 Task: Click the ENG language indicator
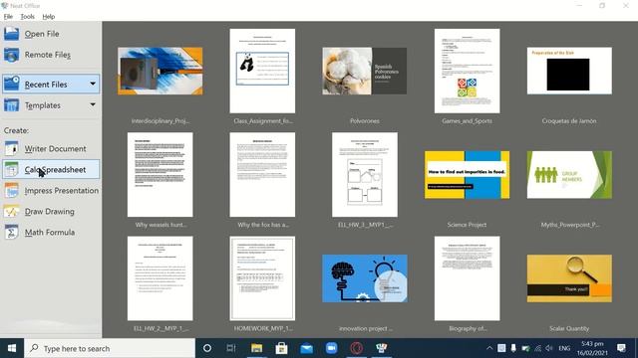pyautogui.click(x=564, y=348)
